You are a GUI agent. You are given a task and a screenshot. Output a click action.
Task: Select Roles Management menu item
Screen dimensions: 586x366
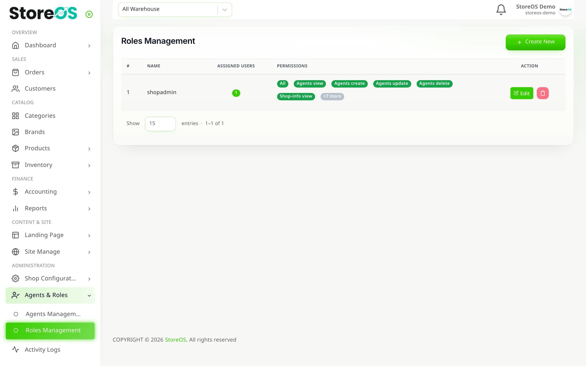click(x=50, y=331)
